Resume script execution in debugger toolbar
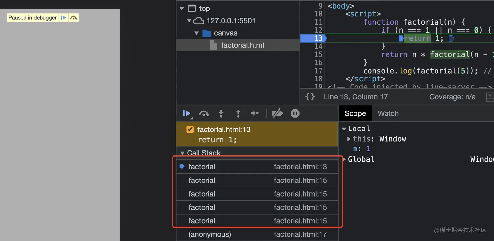Screen dimensions: 494x241 coord(186,113)
